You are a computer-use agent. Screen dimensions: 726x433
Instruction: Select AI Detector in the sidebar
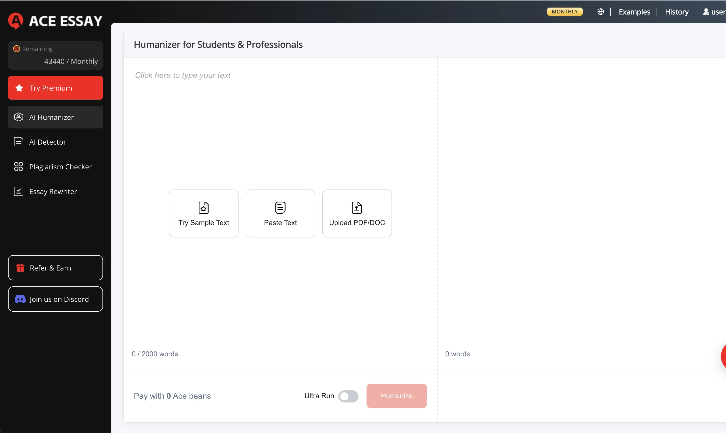(x=56, y=142)
